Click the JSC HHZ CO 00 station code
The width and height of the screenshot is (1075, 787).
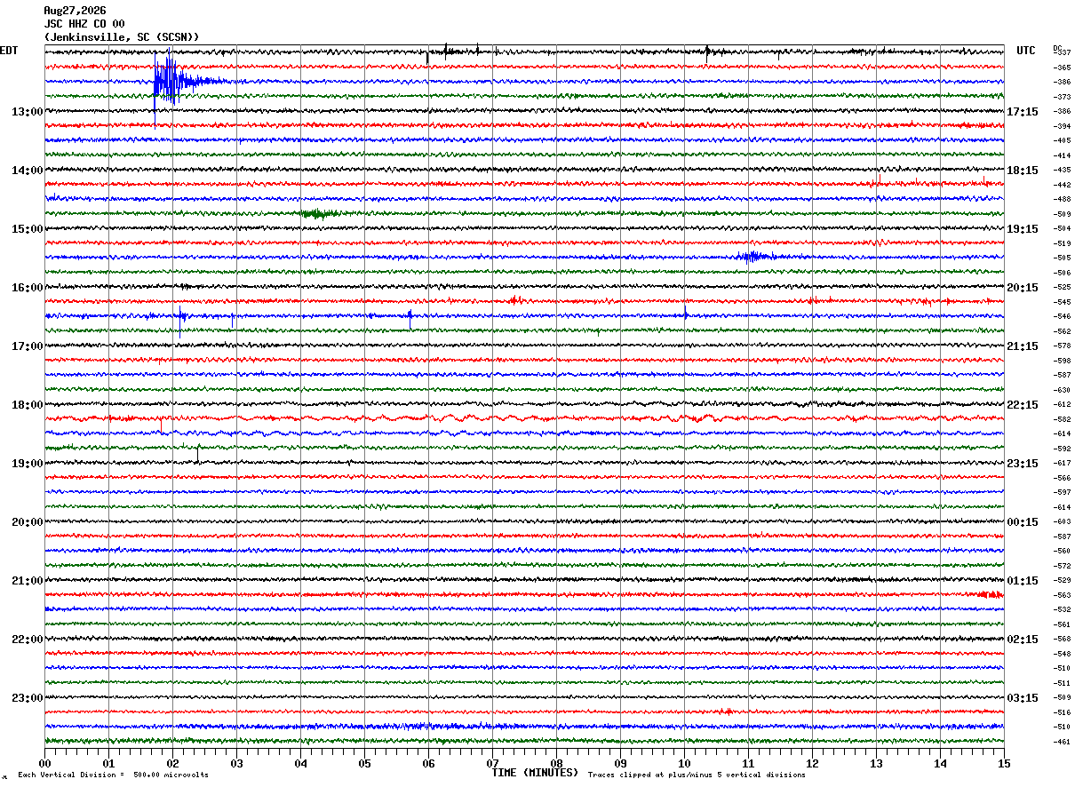[84, 24]
